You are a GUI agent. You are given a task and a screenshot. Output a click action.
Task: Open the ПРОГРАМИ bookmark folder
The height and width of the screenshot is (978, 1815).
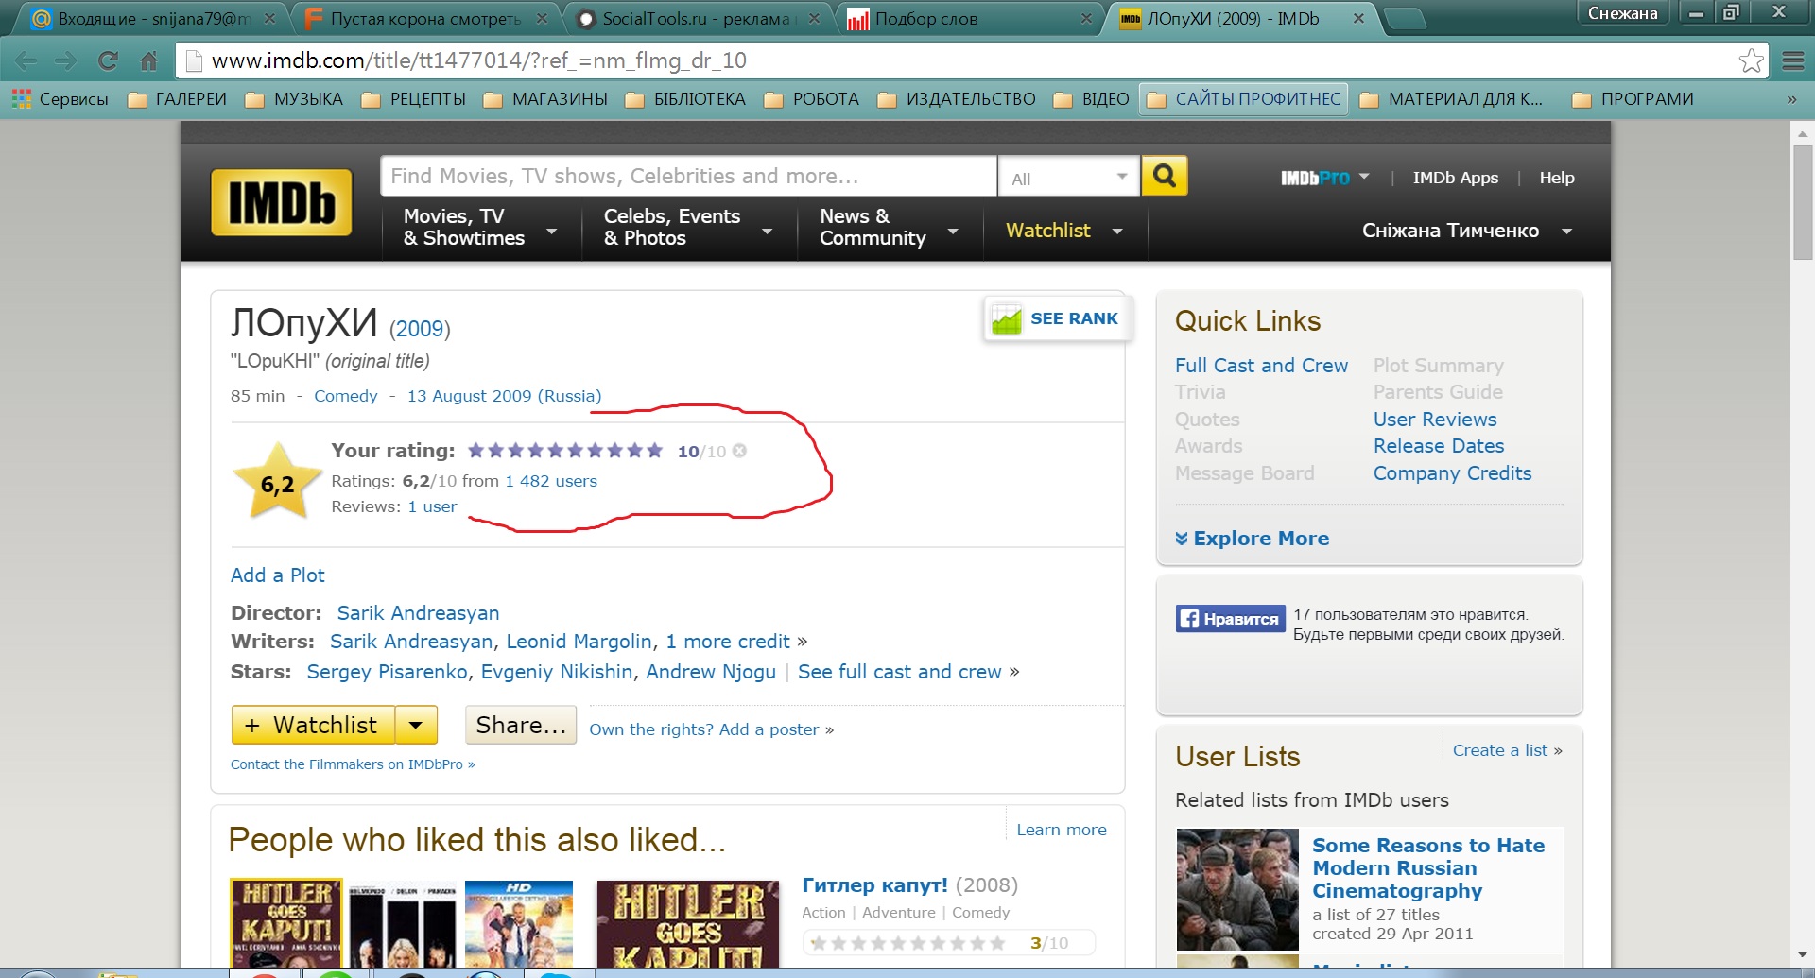(1633, 99)
